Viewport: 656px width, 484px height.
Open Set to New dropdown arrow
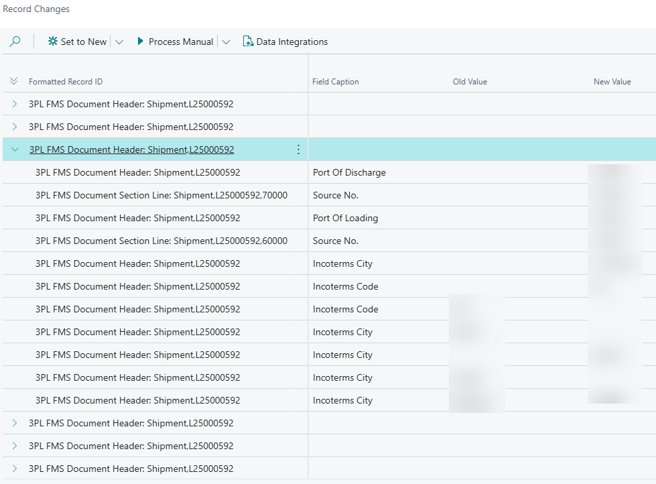[x=119, y=42]
